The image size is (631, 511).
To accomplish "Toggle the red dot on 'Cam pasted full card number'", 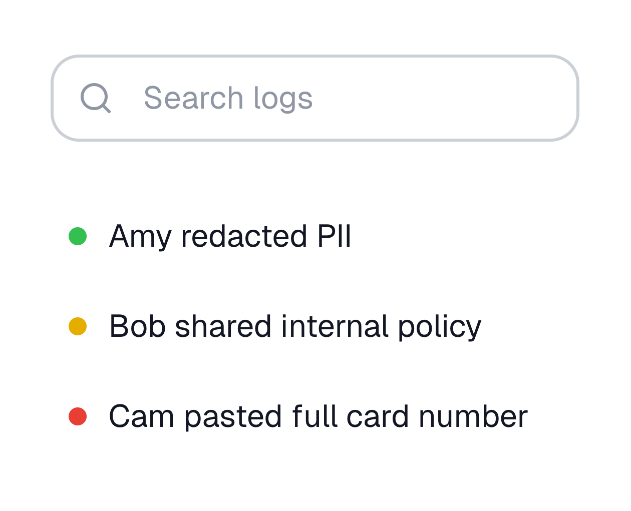I will (x=78, y=415).
